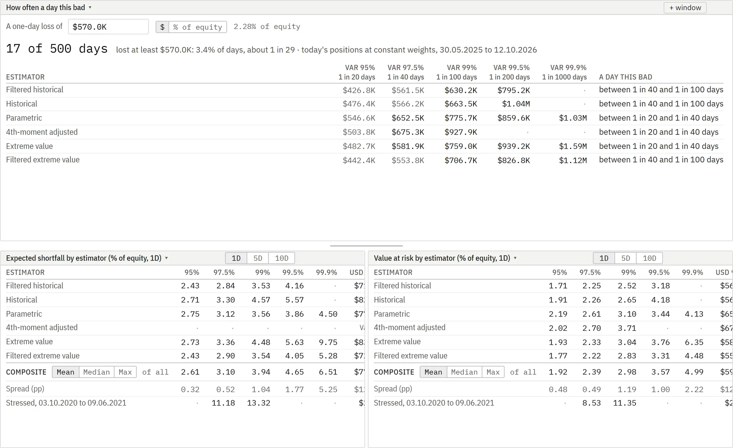The height and width of the screenshot is (448, 733).
Task: Set Expected shortfall composite to Median
Action: pyautogui.click(x=96, y=372)
